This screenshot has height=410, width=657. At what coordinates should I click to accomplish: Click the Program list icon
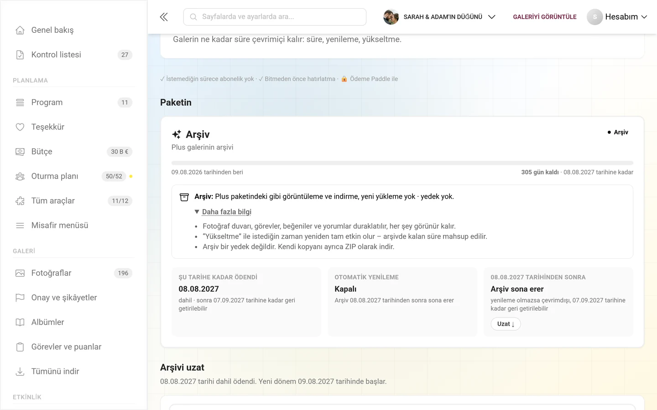[20, 102]
